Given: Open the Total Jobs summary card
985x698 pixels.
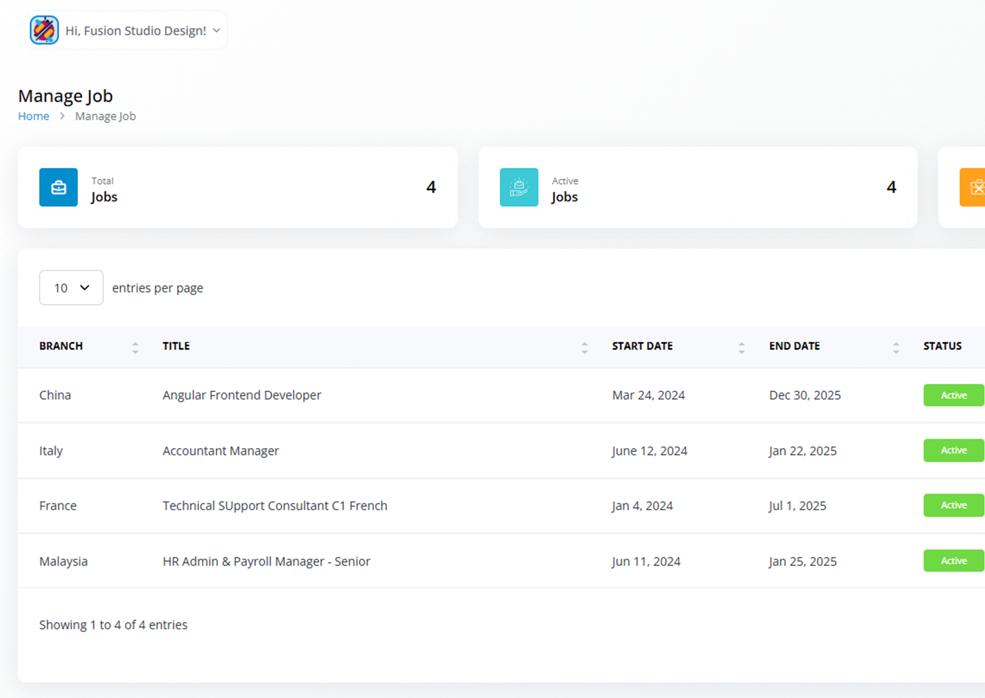Looking at the screenshot, I should coord(237,187).
